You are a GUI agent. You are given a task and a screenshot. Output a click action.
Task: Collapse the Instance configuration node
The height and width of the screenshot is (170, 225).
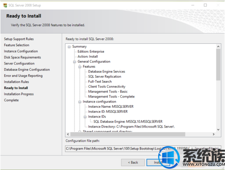pyautogui.click(x=80, y=102)
